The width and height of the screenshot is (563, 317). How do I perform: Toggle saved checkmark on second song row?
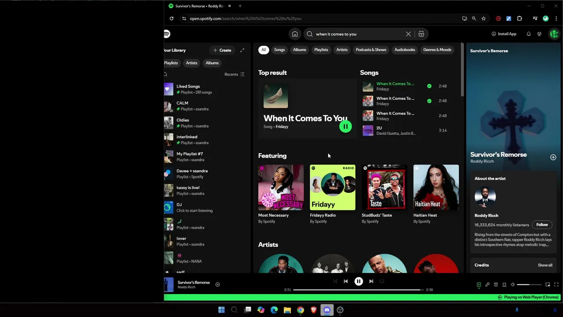pos(429,101)
